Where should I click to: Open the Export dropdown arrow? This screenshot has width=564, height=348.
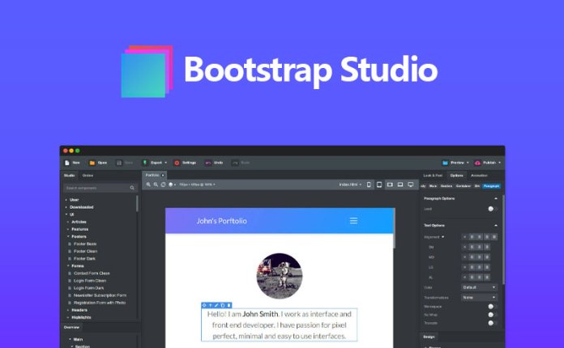pos(165,163)
